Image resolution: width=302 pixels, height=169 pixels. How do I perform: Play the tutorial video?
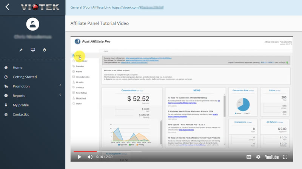[x=80, y=157]
